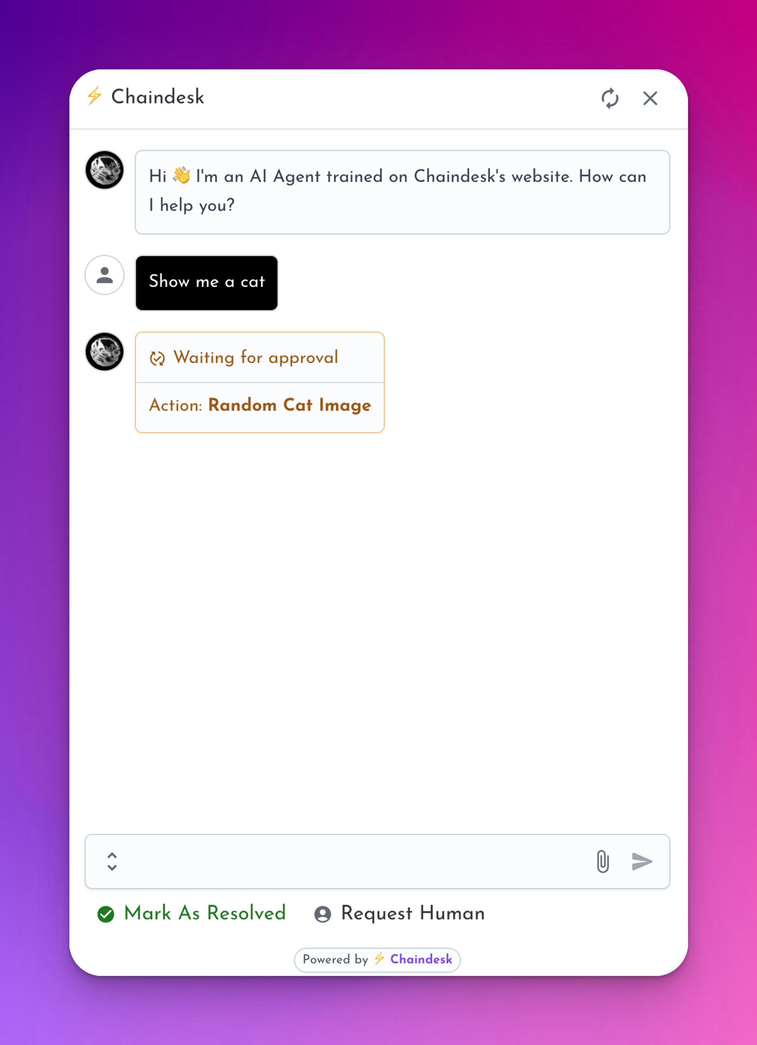Screen dimensions: 757x1045
Task: Click the send message arrow icon
Action: coord(643,862)
